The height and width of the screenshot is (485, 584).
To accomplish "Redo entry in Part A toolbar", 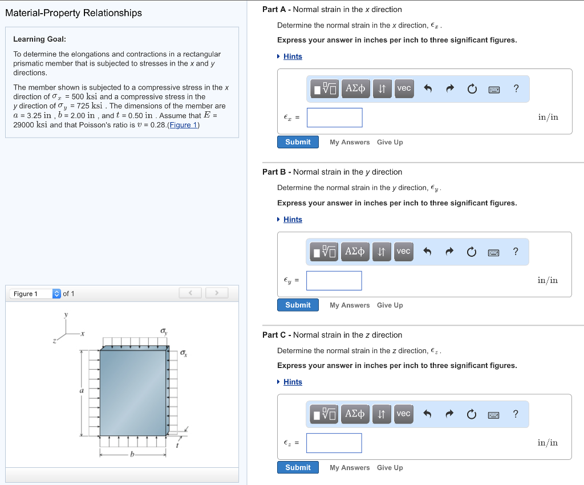I will pos(451,88).
